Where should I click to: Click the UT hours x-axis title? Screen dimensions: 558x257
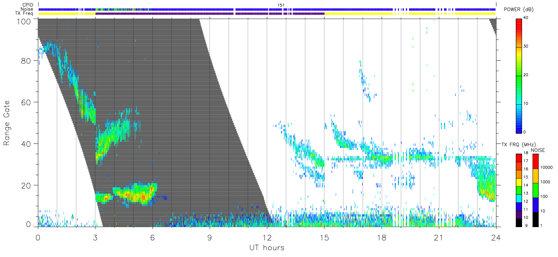(266, 247)
